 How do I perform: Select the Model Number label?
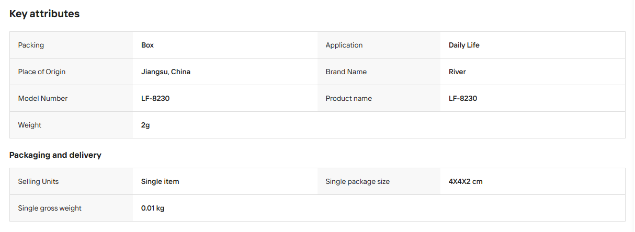tap(43, 98)
